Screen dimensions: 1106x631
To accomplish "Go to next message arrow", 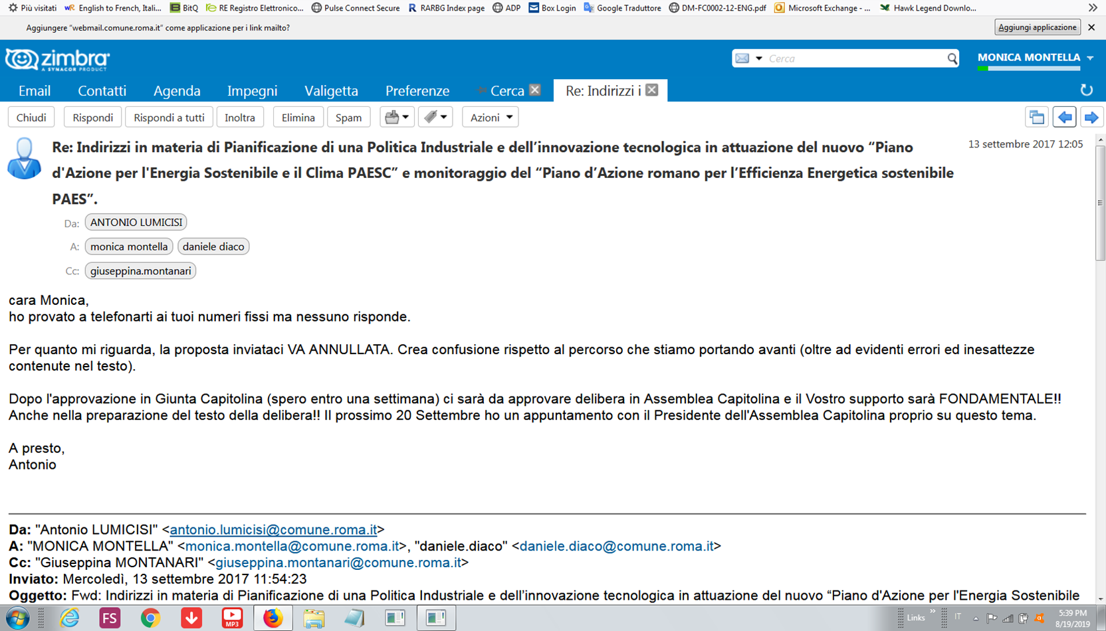I will click(1091, 118).
